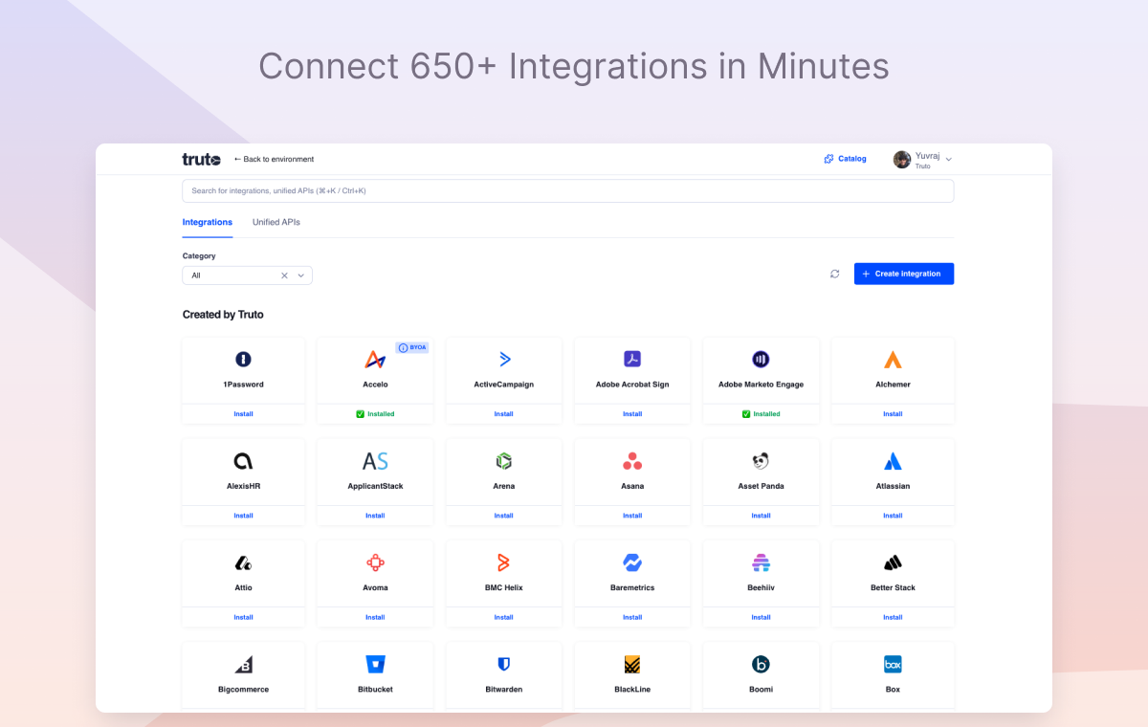Click the BlackLine logo
The width and height of the screenshot is (1148, 727).
(632, 664)
